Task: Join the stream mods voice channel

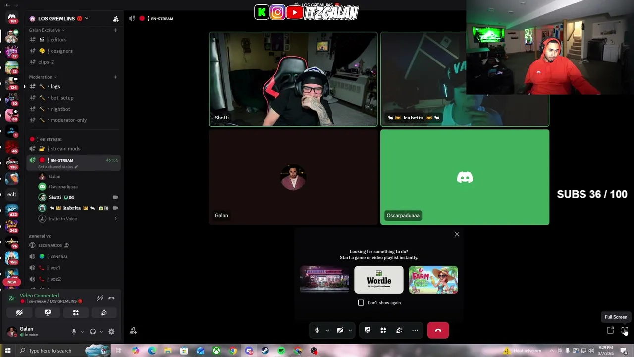Action: click(x=73, y=149)
